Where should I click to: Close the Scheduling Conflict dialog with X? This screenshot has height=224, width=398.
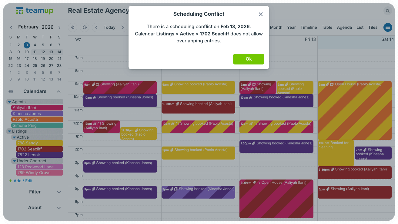click(261, 14)
